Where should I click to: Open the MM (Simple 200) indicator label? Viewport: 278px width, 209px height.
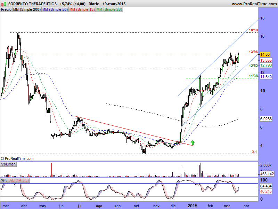click(x=27, y=10)
